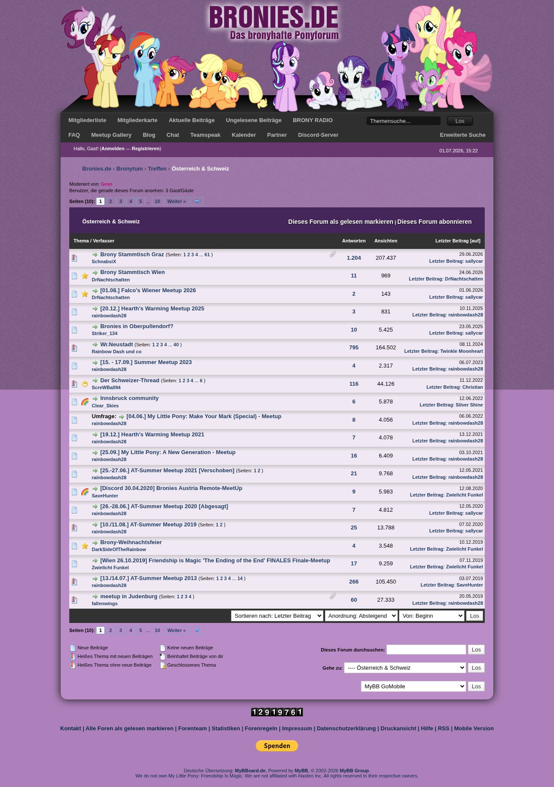Screen dimensions: 554x787
Task: Click the BRONIES.DE site logo
Action: [x=274, y=22]
